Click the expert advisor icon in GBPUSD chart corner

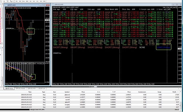pos(176,8)
